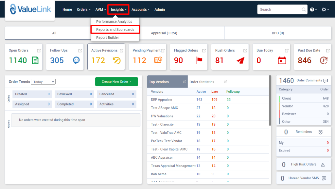This screenshot has height=189, width=335.
Task: Pop out the Order Statistics panel
Action: (225, 82)
